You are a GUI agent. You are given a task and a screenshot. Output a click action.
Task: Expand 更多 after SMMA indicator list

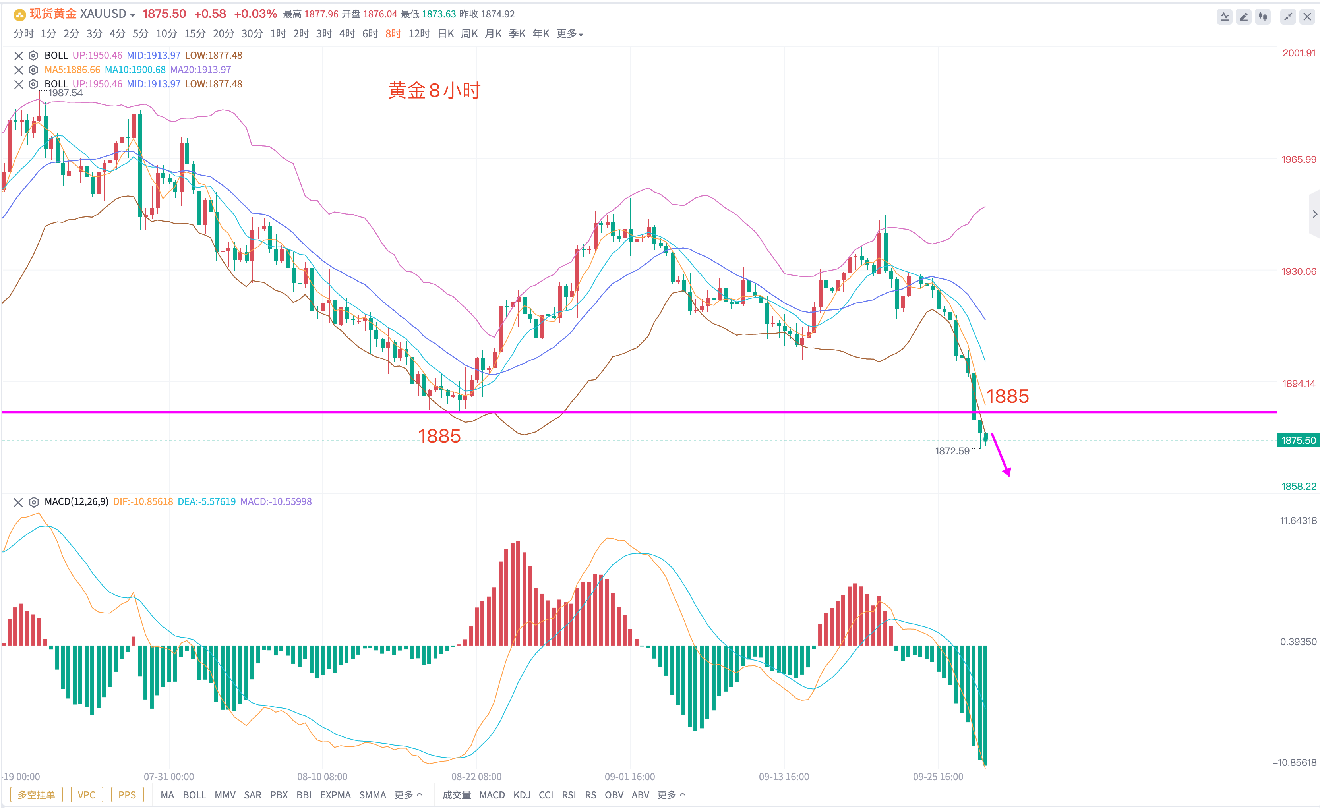[408, 794]
